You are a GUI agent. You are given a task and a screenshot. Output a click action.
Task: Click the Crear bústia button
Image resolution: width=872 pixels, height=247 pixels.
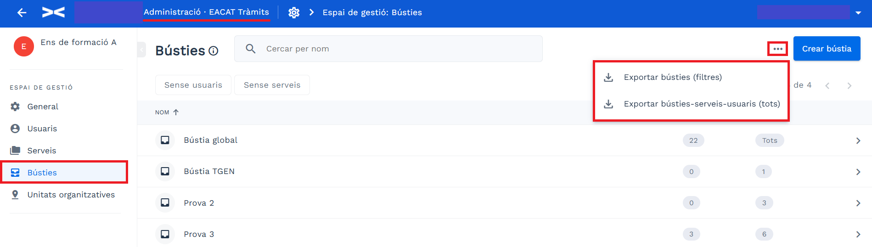click(827, 49)
